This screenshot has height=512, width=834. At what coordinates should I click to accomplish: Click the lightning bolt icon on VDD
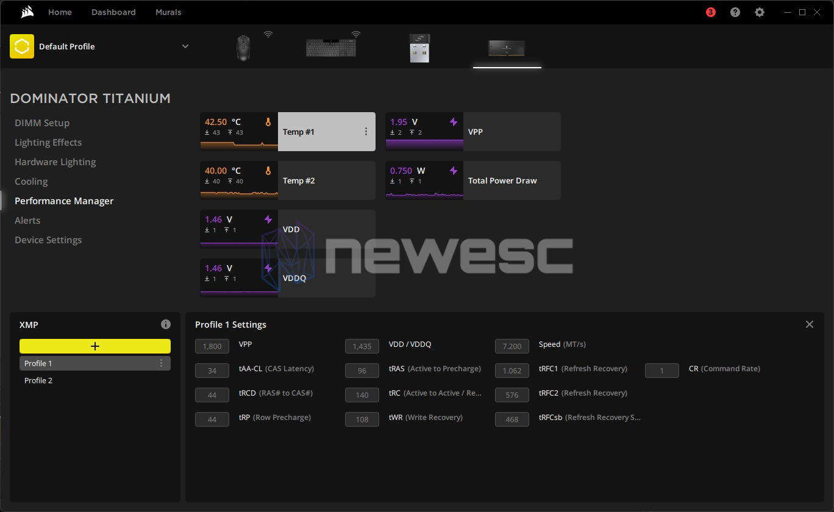[268, 220]
